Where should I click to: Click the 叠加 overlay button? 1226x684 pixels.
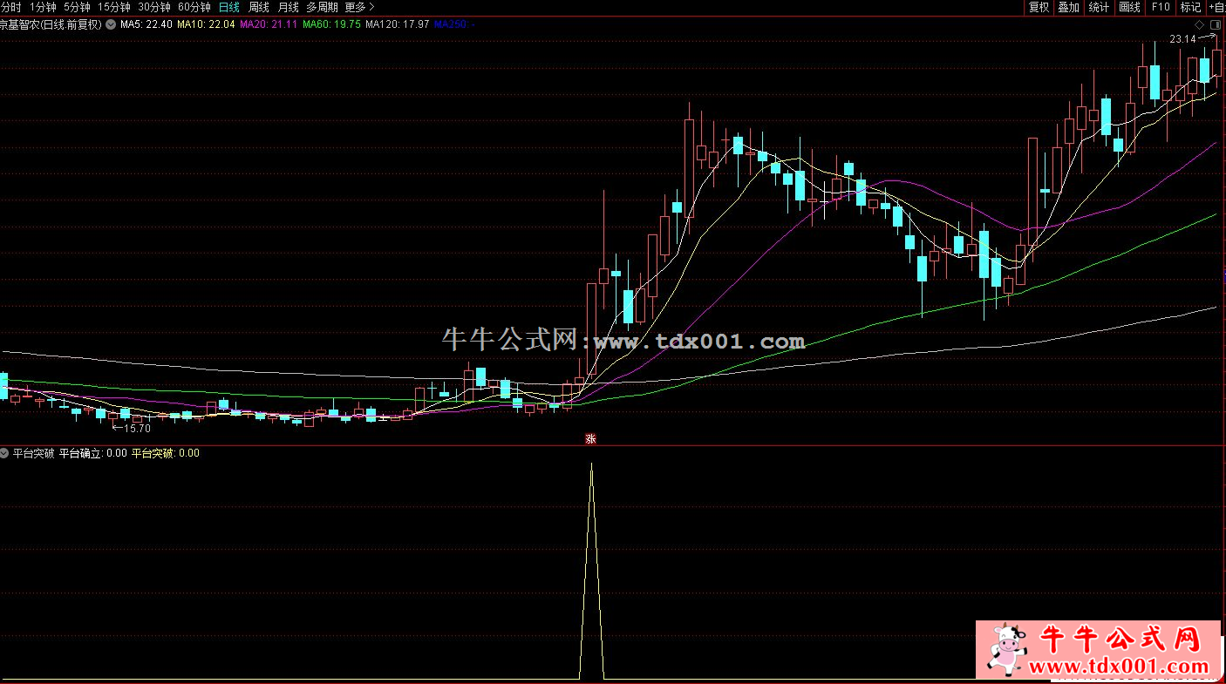point(1068,7)
